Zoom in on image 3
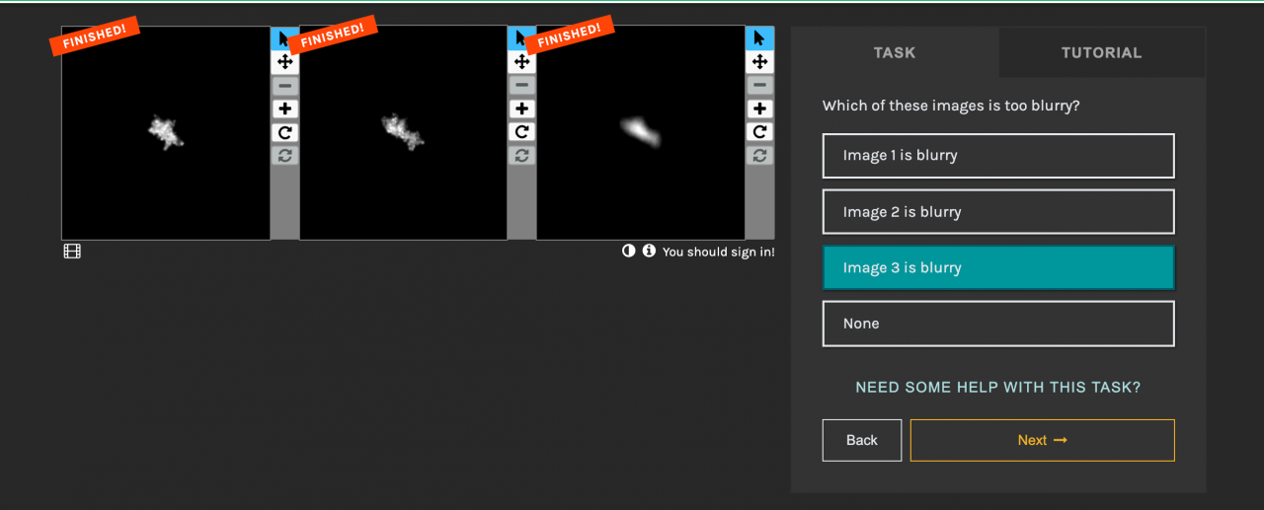The height and width of the screenshot is (510, 1264). [x=759, y=109]
